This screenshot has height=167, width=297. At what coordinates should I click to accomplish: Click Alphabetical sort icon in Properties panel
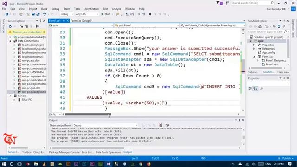coord(255,89)
